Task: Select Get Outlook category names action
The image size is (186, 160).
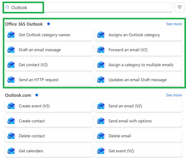Action: [49, 35]
